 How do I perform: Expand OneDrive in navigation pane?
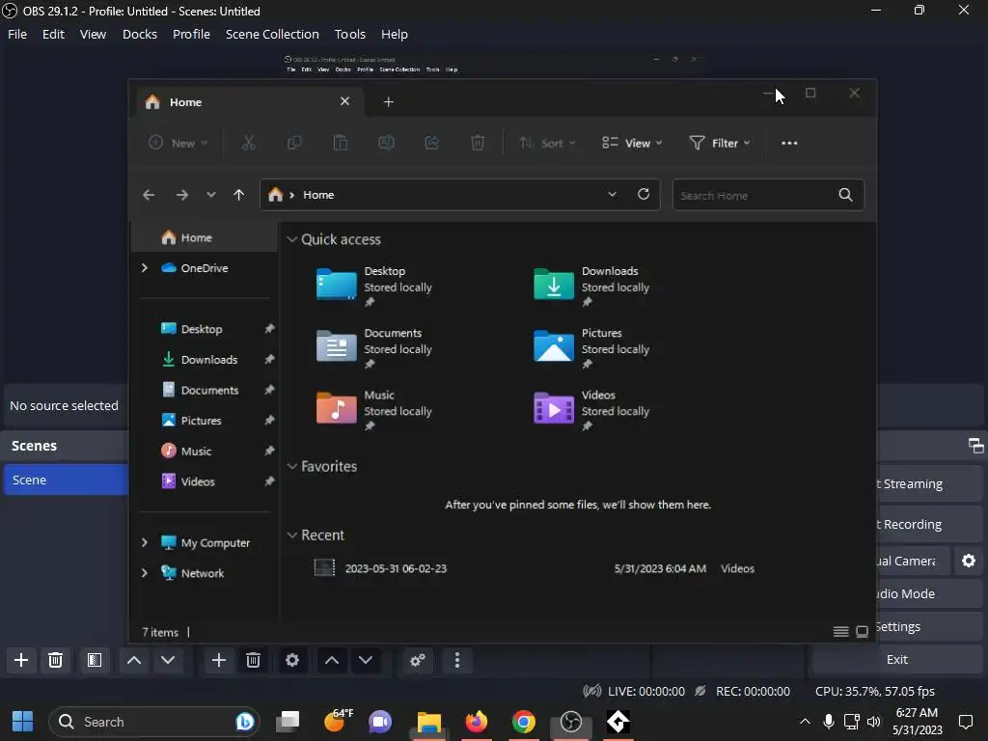click(x=145, y=268)
